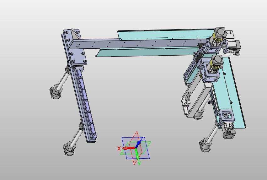Select the red X axis arrow of the triad
The image size is (267, 180).
click(x=129, y=148)
